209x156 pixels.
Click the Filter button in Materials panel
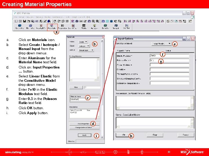click(76, 87)
